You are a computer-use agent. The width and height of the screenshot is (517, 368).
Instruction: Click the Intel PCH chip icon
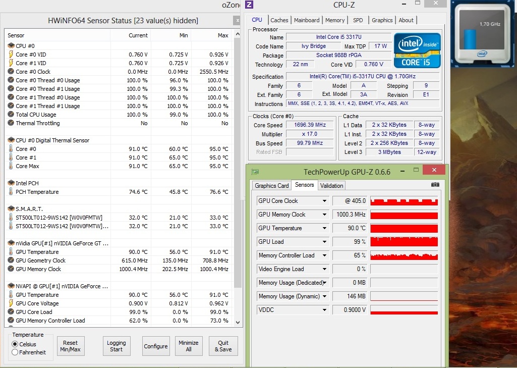pos(11,183)
